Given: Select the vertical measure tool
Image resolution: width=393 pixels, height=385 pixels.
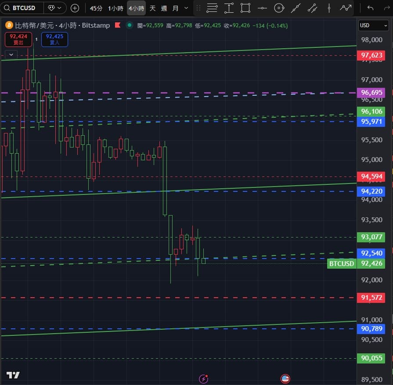Looking at the screenshot, I should [x=229, y=8].
